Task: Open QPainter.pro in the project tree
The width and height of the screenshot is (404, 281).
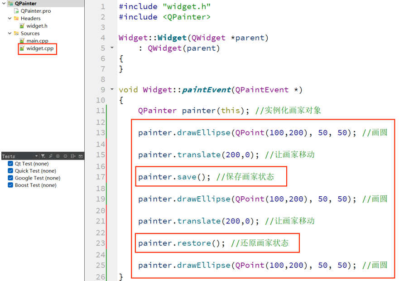Action: [36, 11]
